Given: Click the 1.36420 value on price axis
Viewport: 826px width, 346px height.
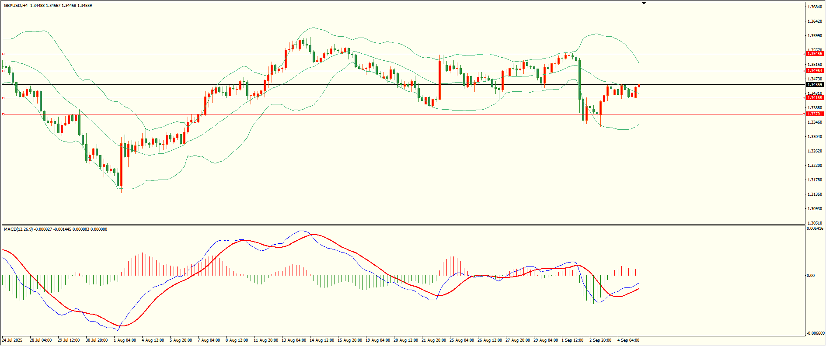Looking at the screenshot, I should tap(816, 21).
